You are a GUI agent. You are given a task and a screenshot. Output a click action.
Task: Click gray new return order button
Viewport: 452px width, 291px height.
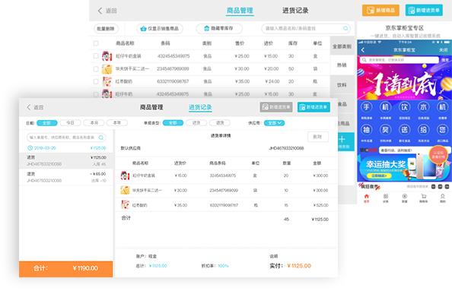(x=276, y=107)
